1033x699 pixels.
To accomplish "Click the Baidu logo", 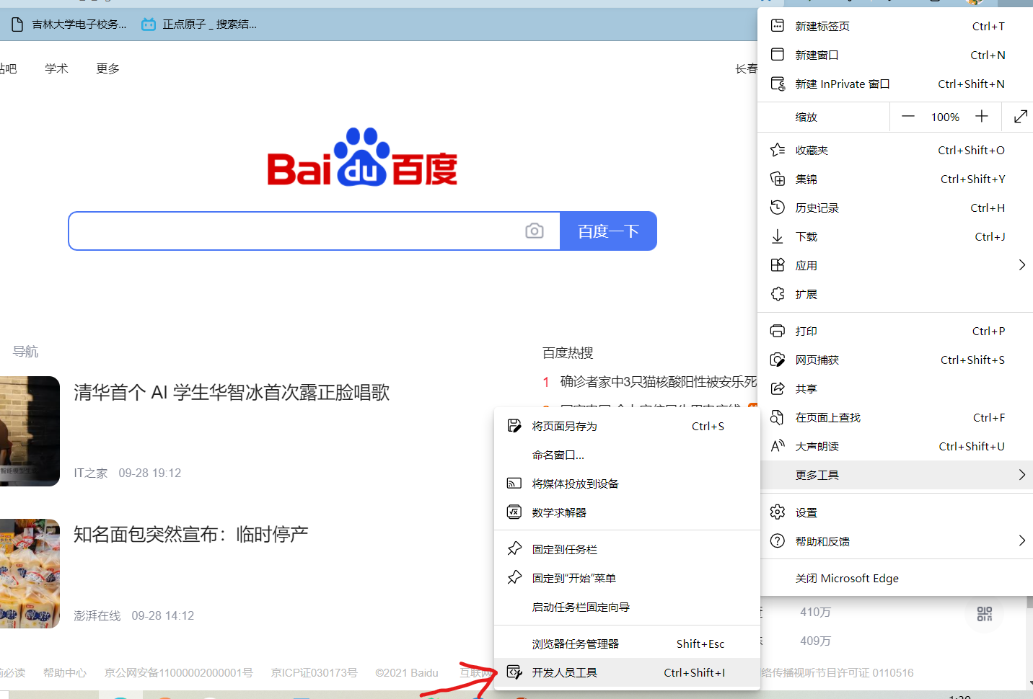I will coord(362,157).
